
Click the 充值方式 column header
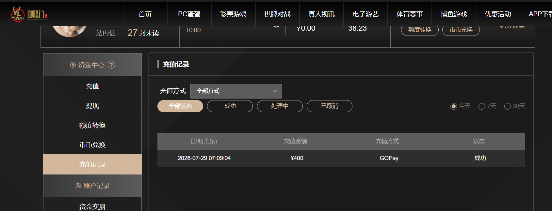387,141
